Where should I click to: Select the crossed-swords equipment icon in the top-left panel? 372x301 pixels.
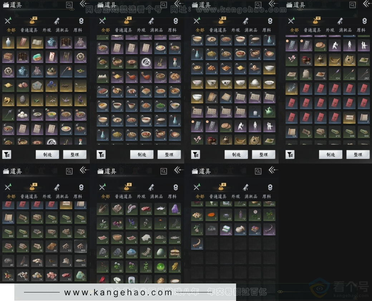pos(8,21)
